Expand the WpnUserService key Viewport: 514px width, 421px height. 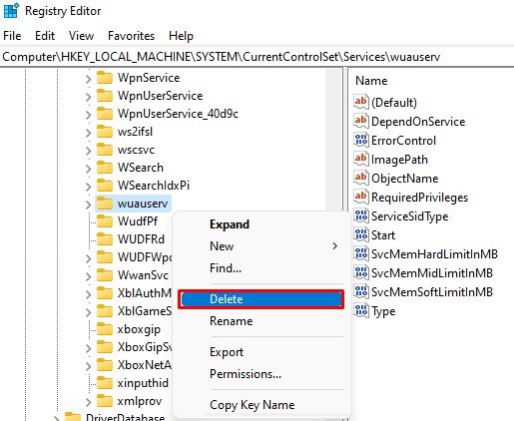pyautogui.click(x=88, y=97)
